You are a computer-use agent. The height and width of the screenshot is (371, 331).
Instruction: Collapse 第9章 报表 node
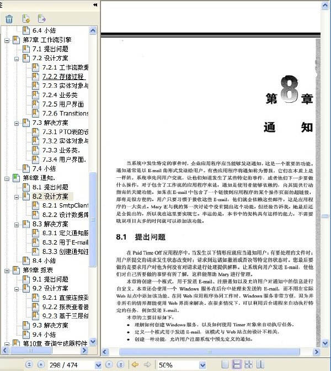click(x=7, y=271)
